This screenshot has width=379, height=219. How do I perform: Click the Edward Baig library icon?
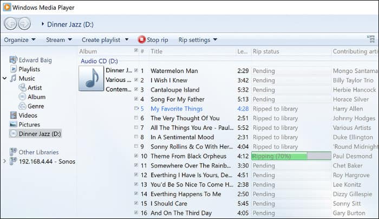[x=13, y=60]
